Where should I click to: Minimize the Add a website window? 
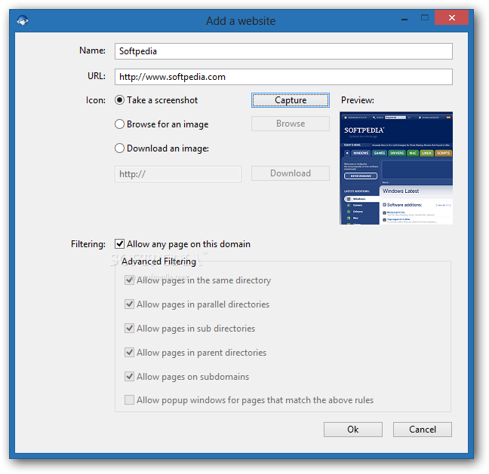point(404,19)
